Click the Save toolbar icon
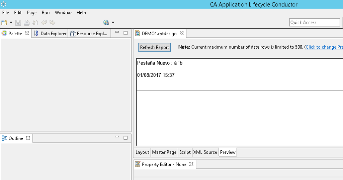The width and height of the screenshot is (343, 180). pos(18,23)
